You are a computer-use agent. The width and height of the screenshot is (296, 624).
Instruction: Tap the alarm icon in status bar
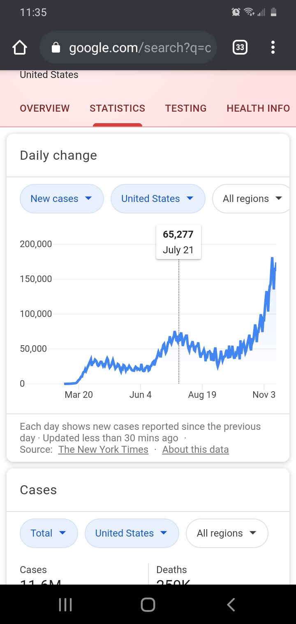[x=236, y=12]
